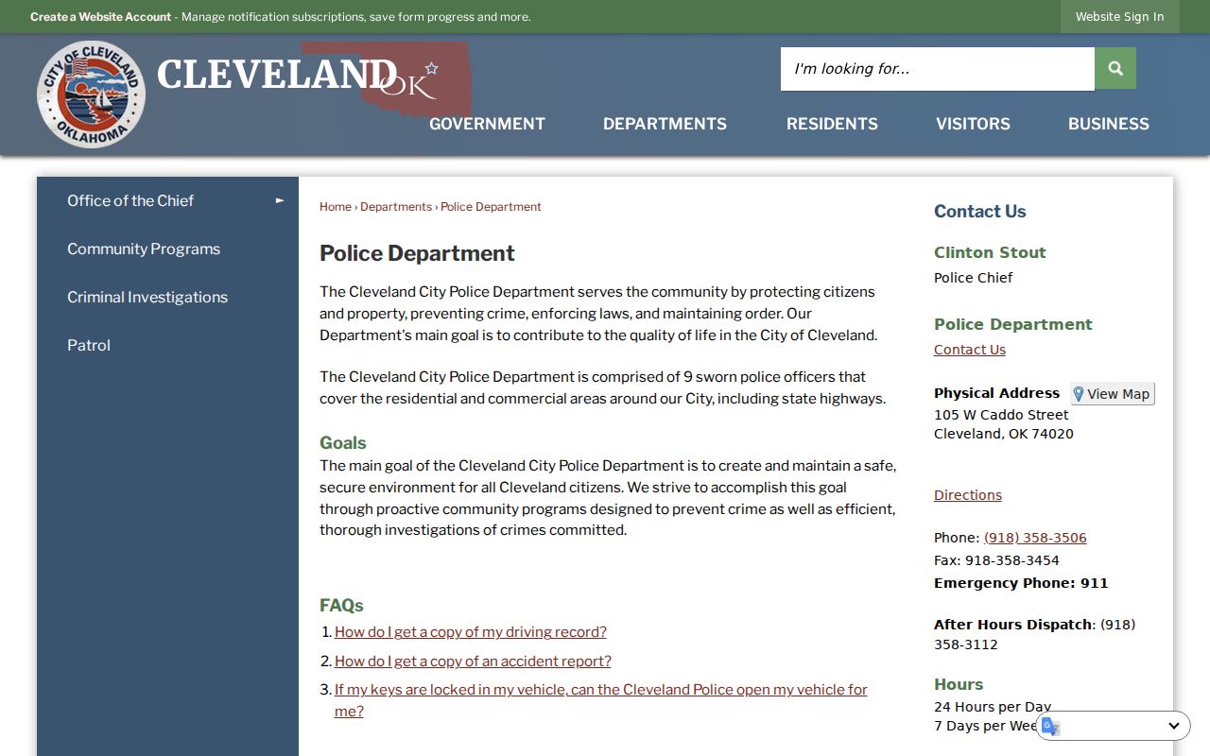
Task: Click the "Emergency Phone: 911" text
Action: [x=1021, y=583]
